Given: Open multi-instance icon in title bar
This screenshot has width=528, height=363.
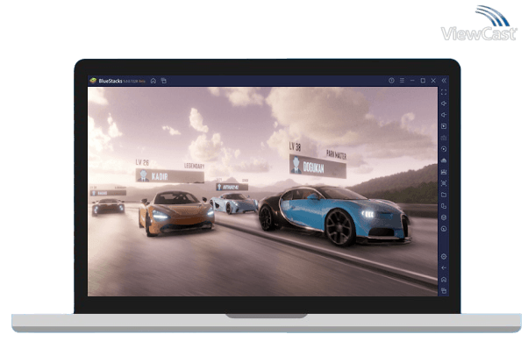Looking at the screenshot, I should (x=163, y=81).
